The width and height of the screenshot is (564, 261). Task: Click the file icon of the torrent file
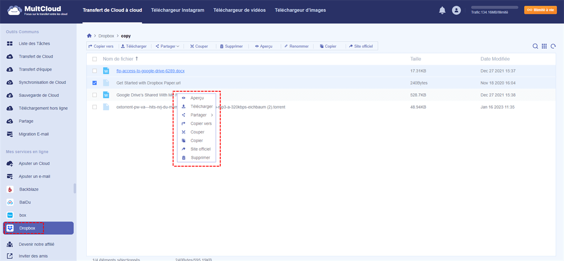tap(106, 107)
